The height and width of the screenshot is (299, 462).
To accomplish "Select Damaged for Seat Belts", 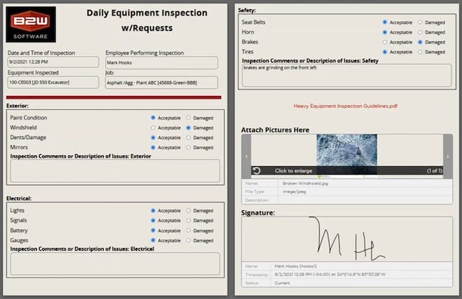I will 420,22.
